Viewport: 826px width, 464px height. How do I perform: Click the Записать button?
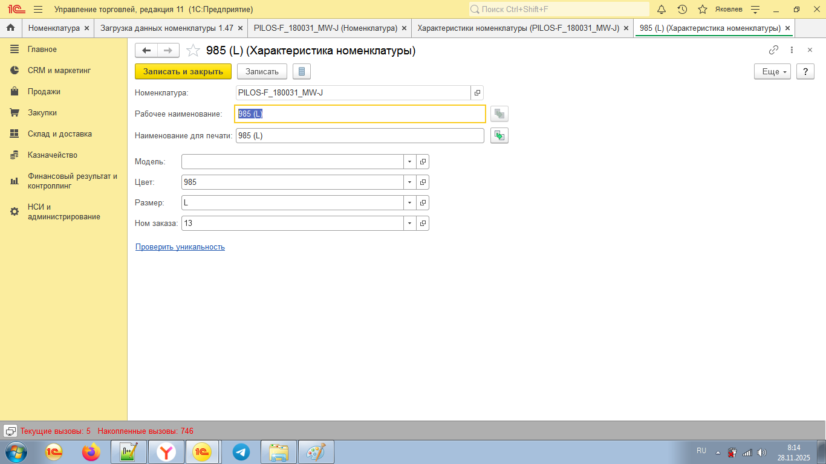coord(262,71)
